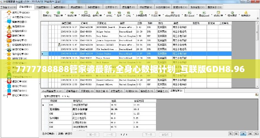Switch to the System Settings (12) tab
260x138 pixels.
point(197,7)
